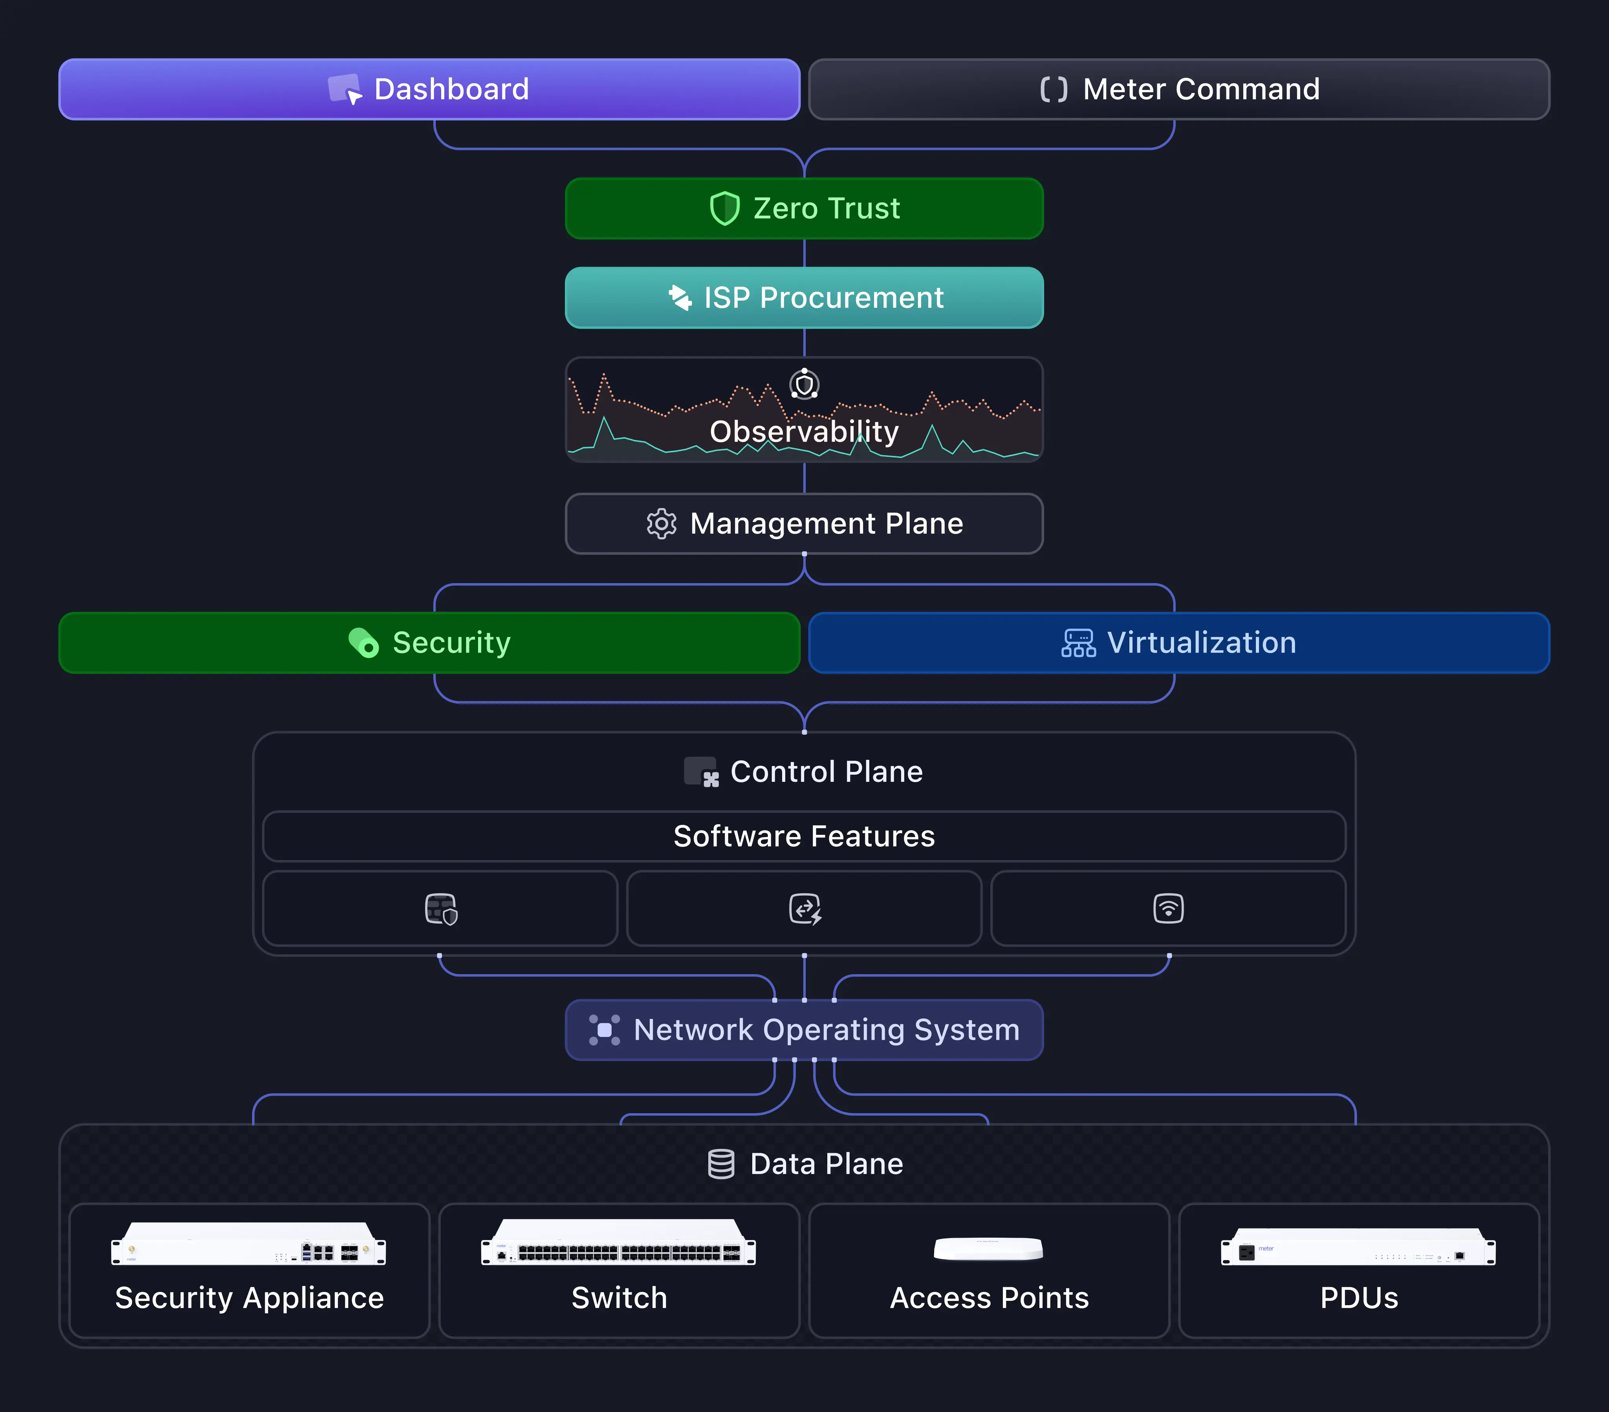The image size is (1609, 1412).
Task: Click the Virtualization network icon
Action: pyautogui.click(x=1078, y=642)
